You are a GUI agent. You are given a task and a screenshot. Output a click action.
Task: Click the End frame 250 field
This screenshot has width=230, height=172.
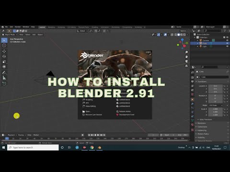183,135
